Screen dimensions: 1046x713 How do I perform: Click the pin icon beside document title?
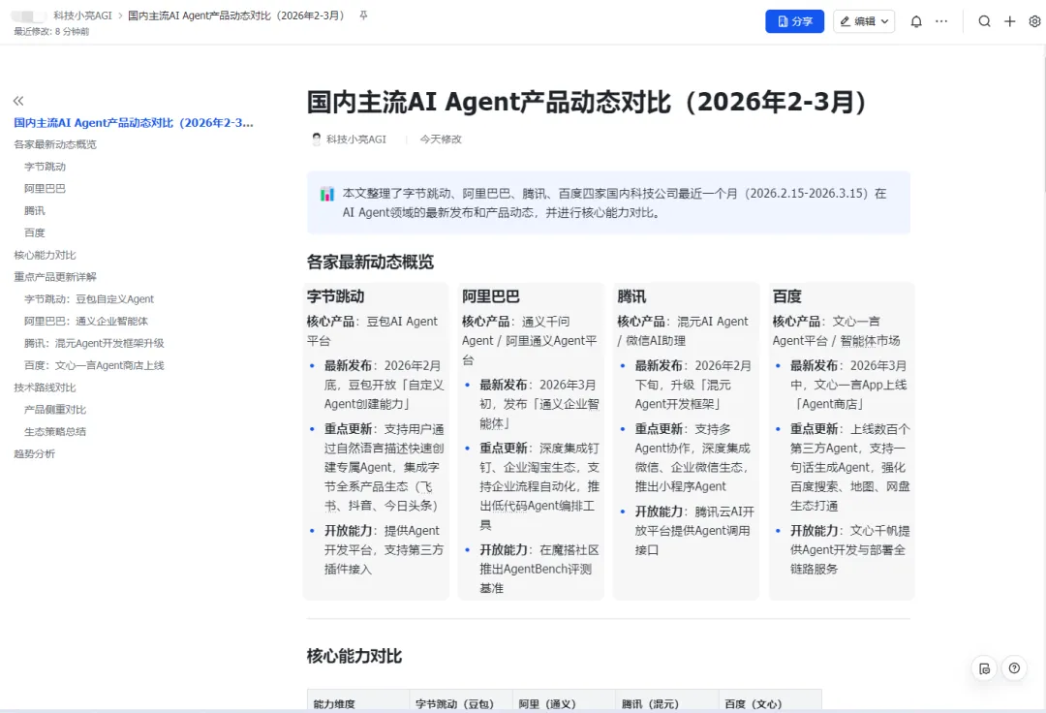[x=363, y=15]
